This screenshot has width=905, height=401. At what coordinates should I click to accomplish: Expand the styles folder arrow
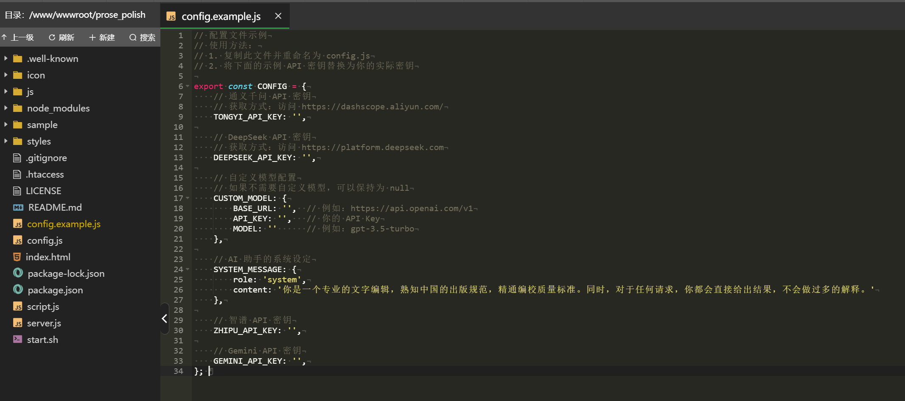click(x=6, y=141)
